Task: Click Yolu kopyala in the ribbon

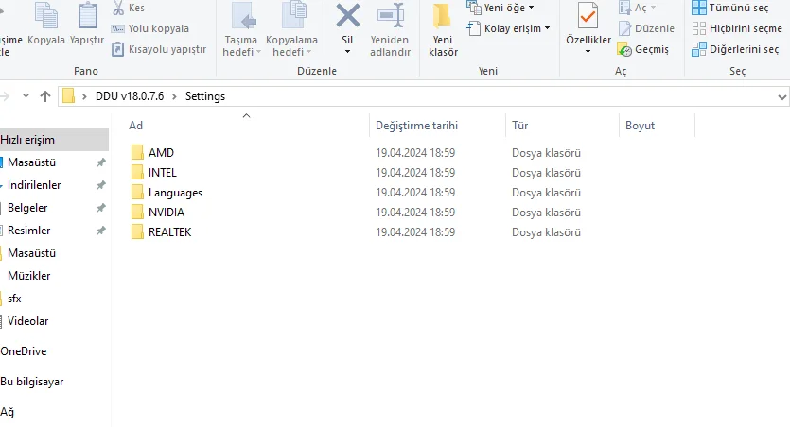Action: coord(150,28)
